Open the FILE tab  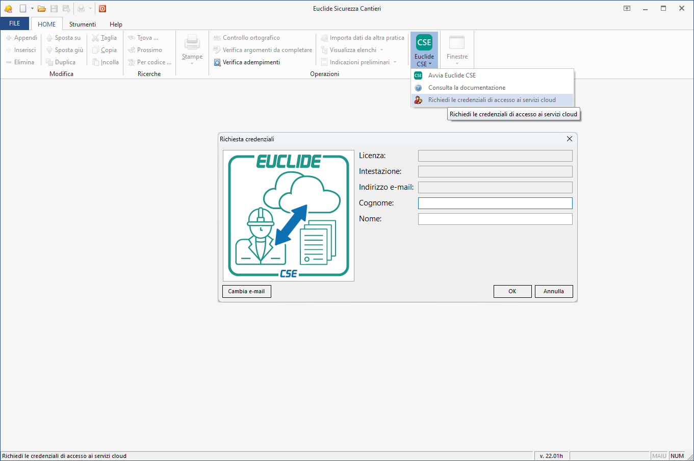[15, 23]
